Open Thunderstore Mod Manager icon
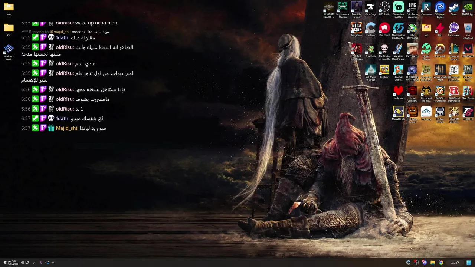Viewport: 475px width, 267px height. tap(399, 31)
